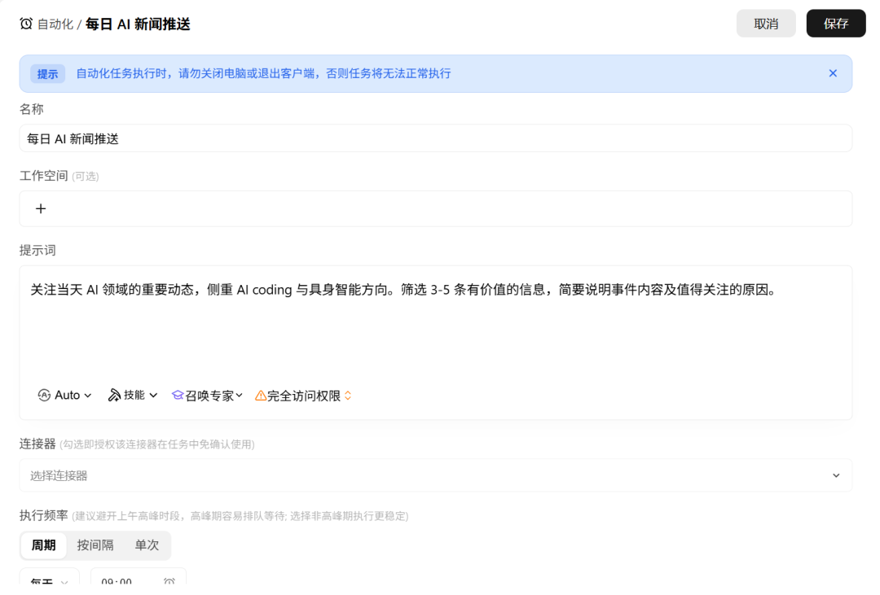Click the 召唤专家 graduation cap icon
The height and width of the screenshot is (595, 880).
point(178,396)
